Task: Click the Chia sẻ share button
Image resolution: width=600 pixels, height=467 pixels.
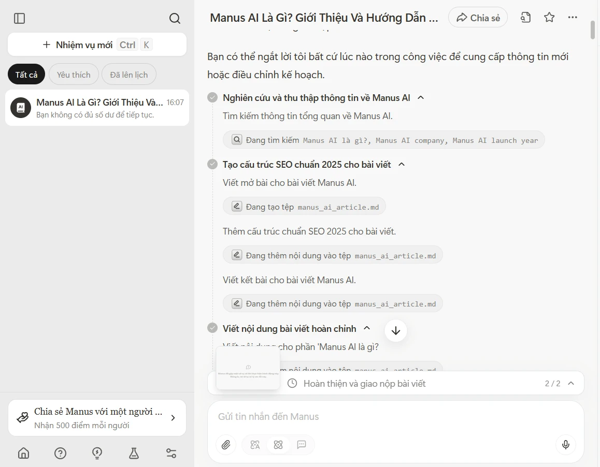Action: (478, 18)
